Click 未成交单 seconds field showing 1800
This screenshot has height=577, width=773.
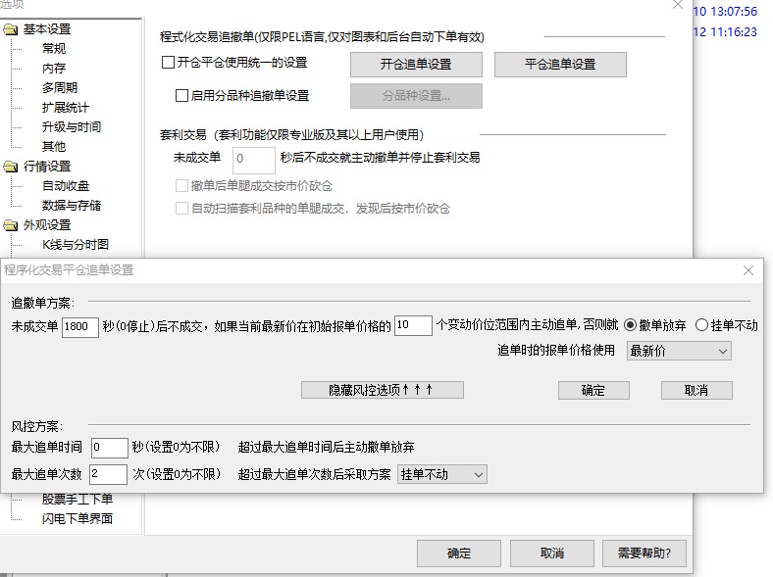coord(79,326)
